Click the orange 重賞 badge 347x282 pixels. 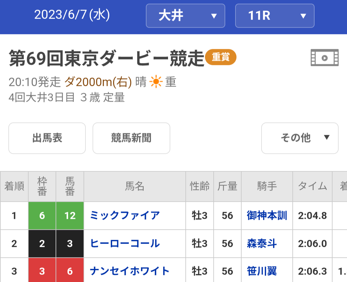tap(220, 57)
